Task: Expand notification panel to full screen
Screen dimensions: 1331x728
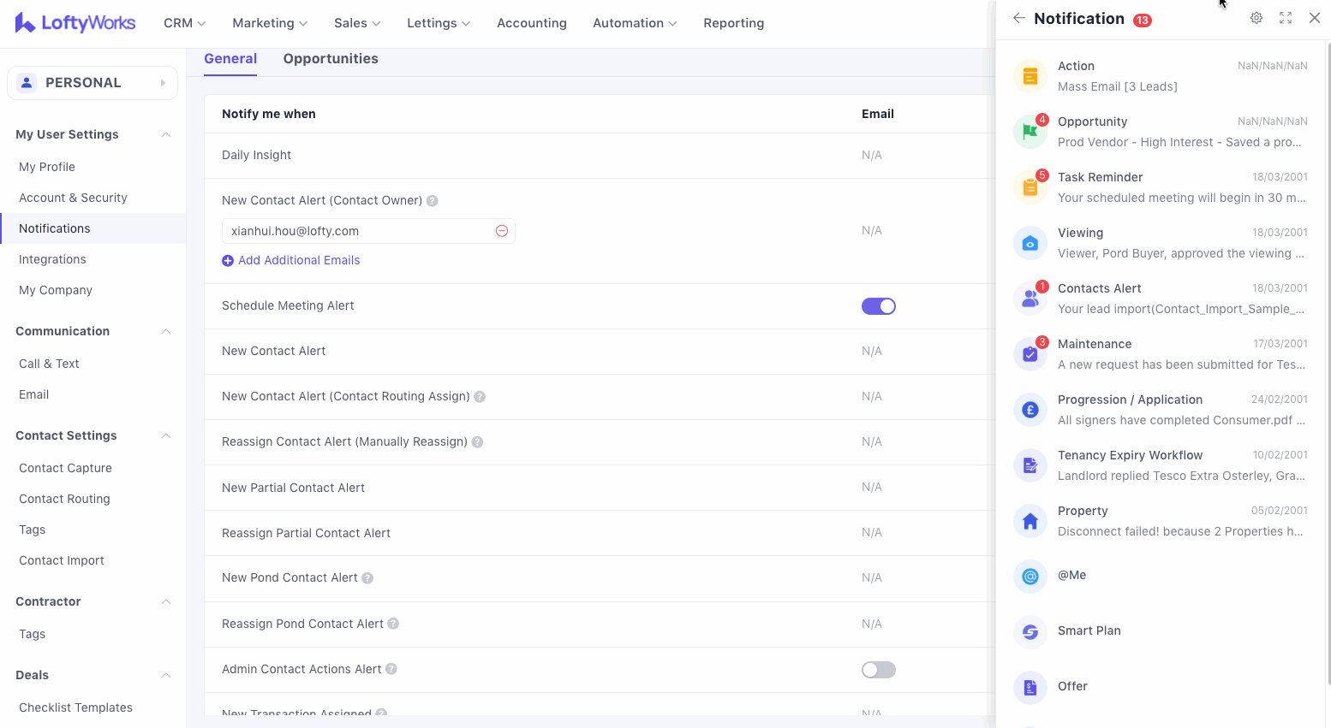Action: tap(1285, 18)
